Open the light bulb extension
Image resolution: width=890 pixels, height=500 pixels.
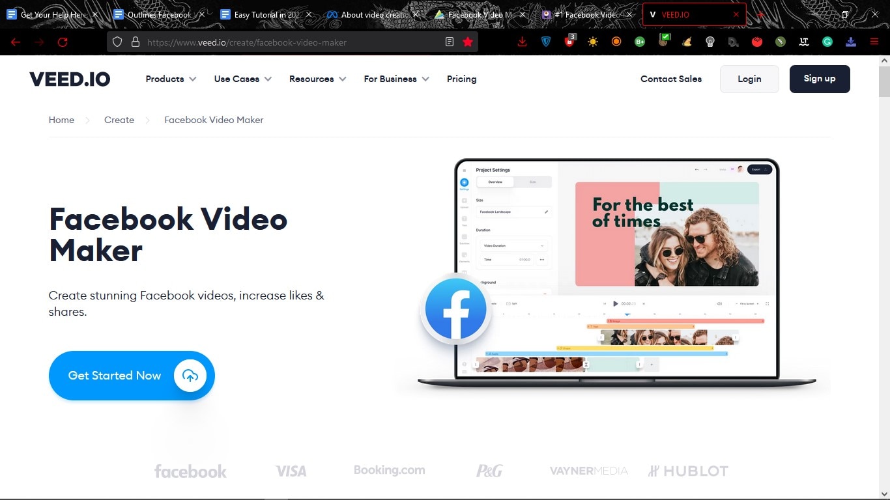710,42
